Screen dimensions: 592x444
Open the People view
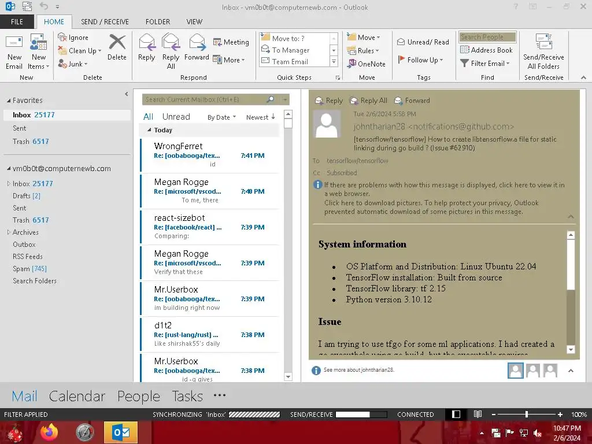[x=139, y=396]
